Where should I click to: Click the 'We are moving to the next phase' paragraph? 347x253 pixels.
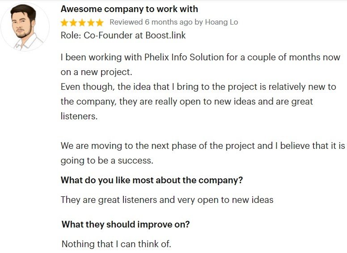(x=203, y=153)
